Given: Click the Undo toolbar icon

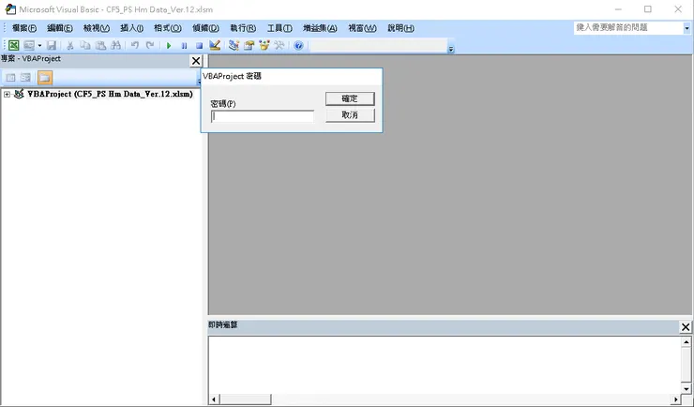Looking at the screenshot, I should click(x=135, y=45).
